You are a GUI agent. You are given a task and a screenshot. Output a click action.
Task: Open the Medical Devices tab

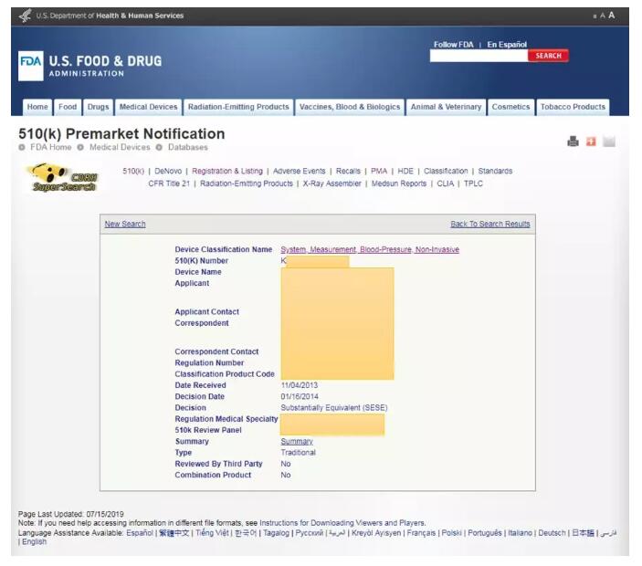click(x=150, y=107)
